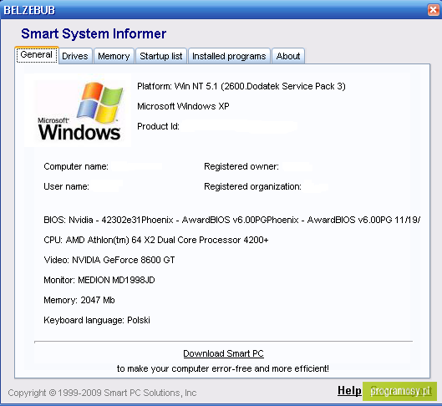Follow the Download Smart PC link
The image size is (442, 406).
223,353
